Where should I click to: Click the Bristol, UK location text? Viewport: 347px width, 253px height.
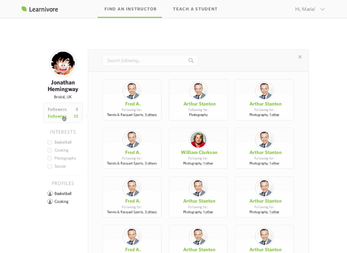[63, 97]
